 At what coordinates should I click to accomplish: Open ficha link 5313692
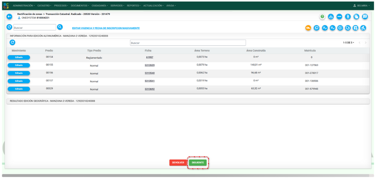[x=150, y=89]
